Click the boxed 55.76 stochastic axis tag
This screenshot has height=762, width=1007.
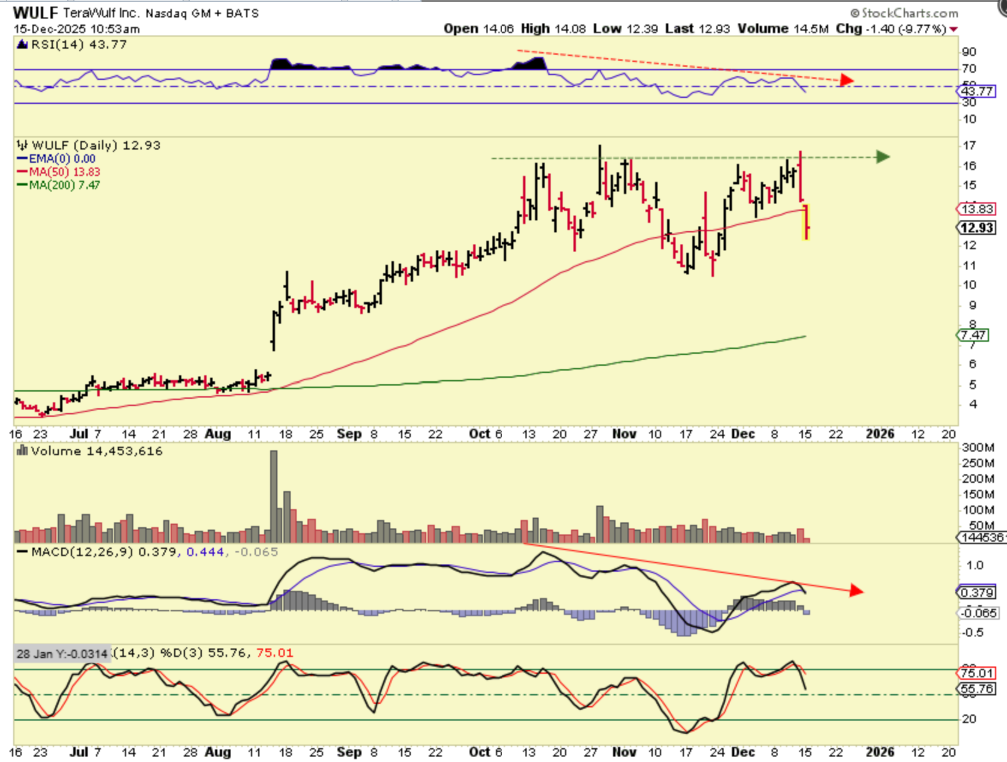click(x=976, y=689)
